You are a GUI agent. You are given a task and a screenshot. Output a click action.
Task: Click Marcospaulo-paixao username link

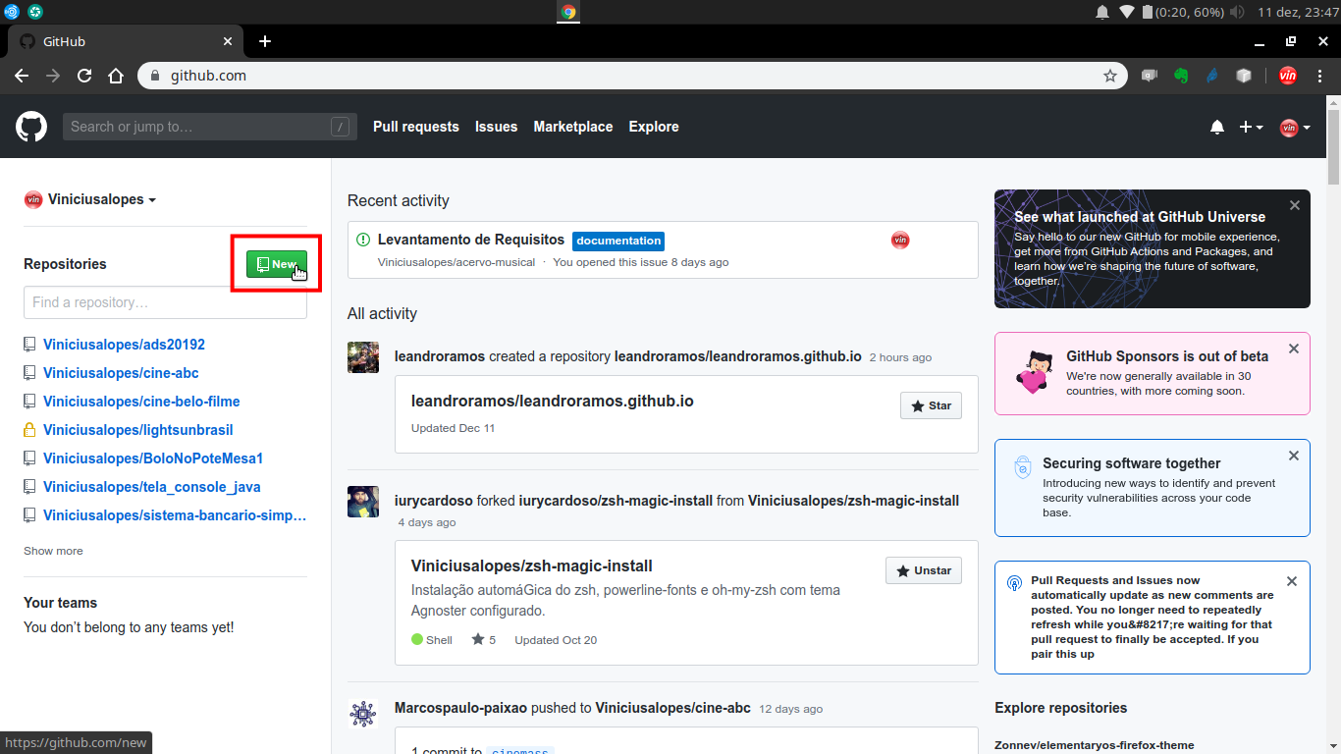(459, 708)
